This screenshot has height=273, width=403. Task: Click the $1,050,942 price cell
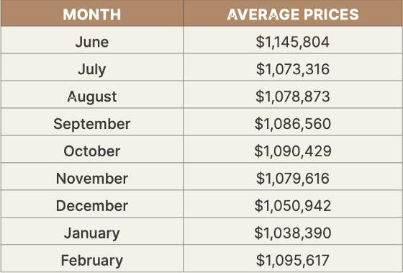point(293,205)
